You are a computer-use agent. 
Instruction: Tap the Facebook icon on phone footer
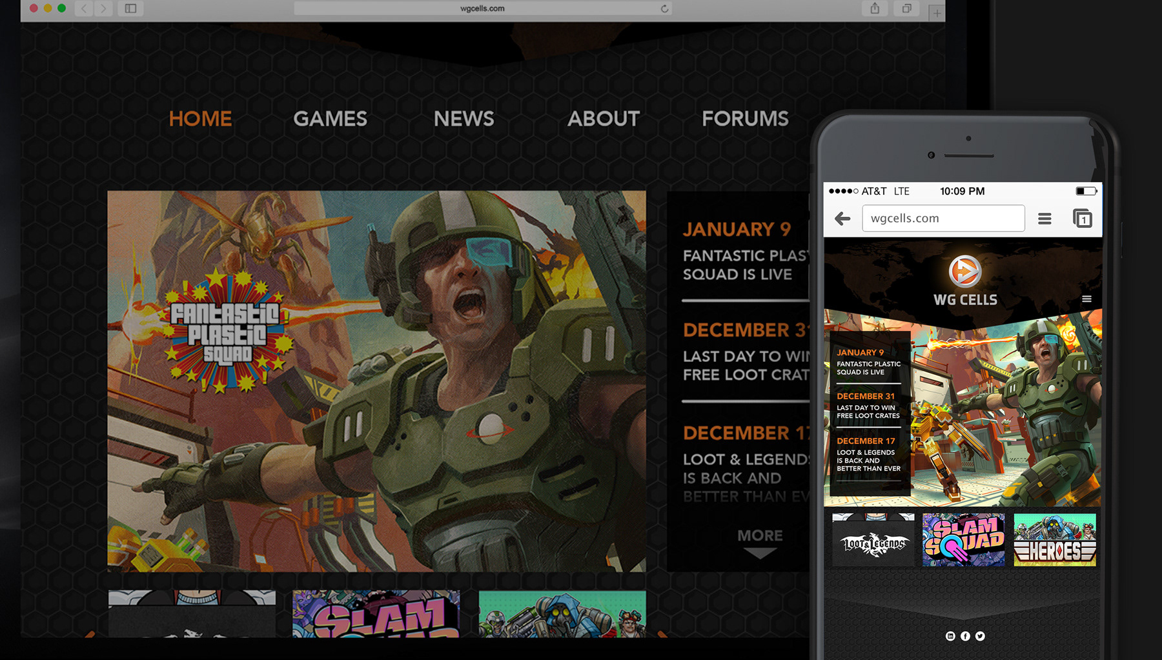[965, 636]
